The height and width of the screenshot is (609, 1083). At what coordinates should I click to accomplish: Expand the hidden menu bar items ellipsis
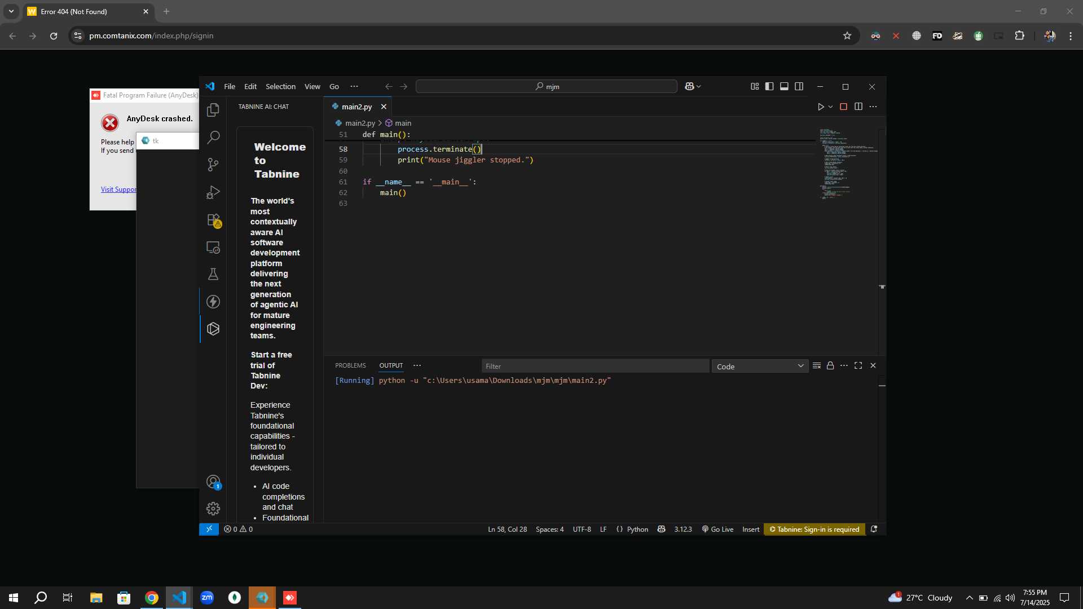pyautogui.click(x=354, y=86)
